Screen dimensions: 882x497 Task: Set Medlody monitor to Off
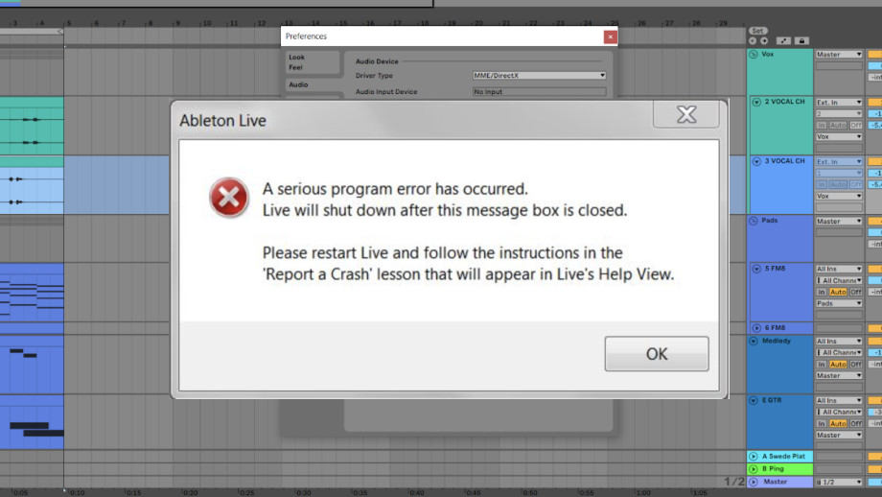click(x=855, y=365)
